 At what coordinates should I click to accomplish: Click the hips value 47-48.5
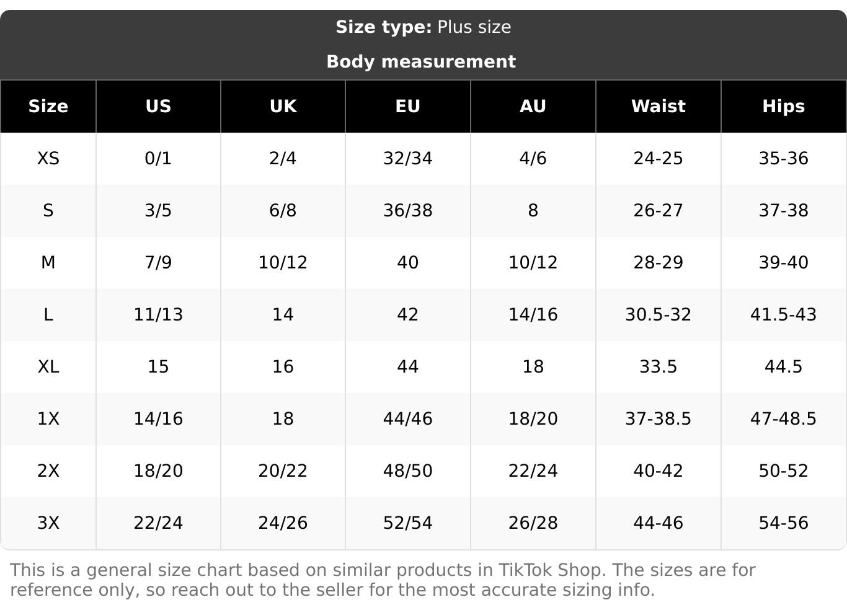[783, 418]
